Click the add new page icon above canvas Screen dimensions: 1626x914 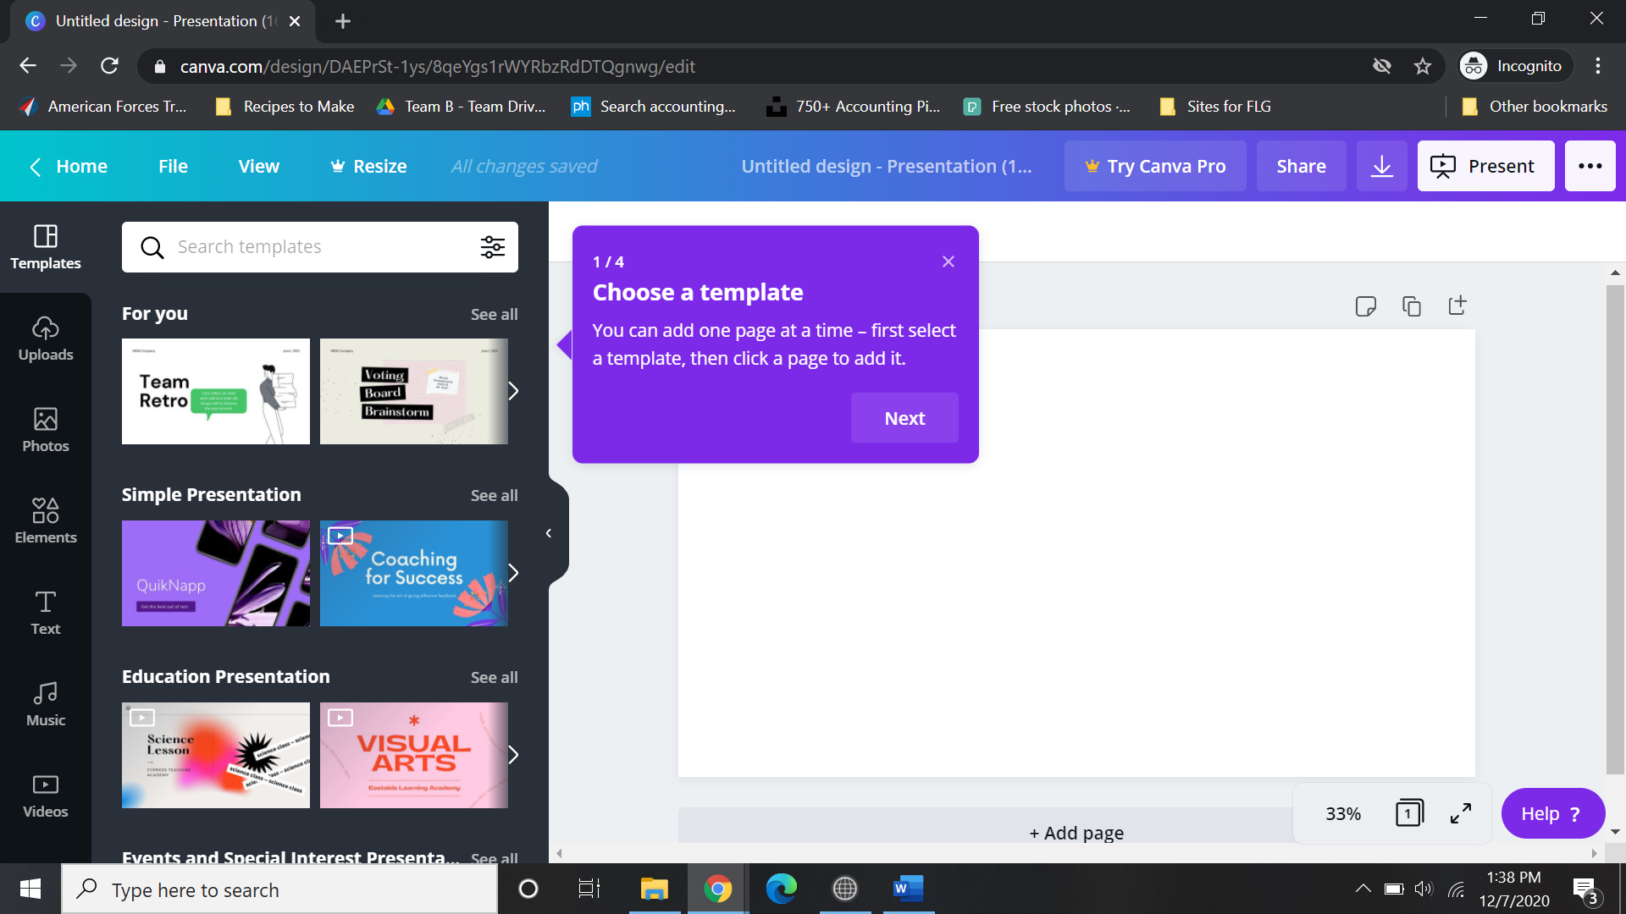point(1457,306)
